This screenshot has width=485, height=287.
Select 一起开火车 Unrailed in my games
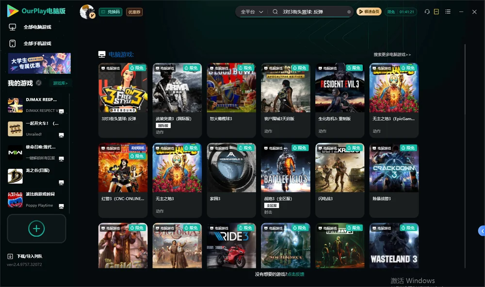click(x=36, y=129)
